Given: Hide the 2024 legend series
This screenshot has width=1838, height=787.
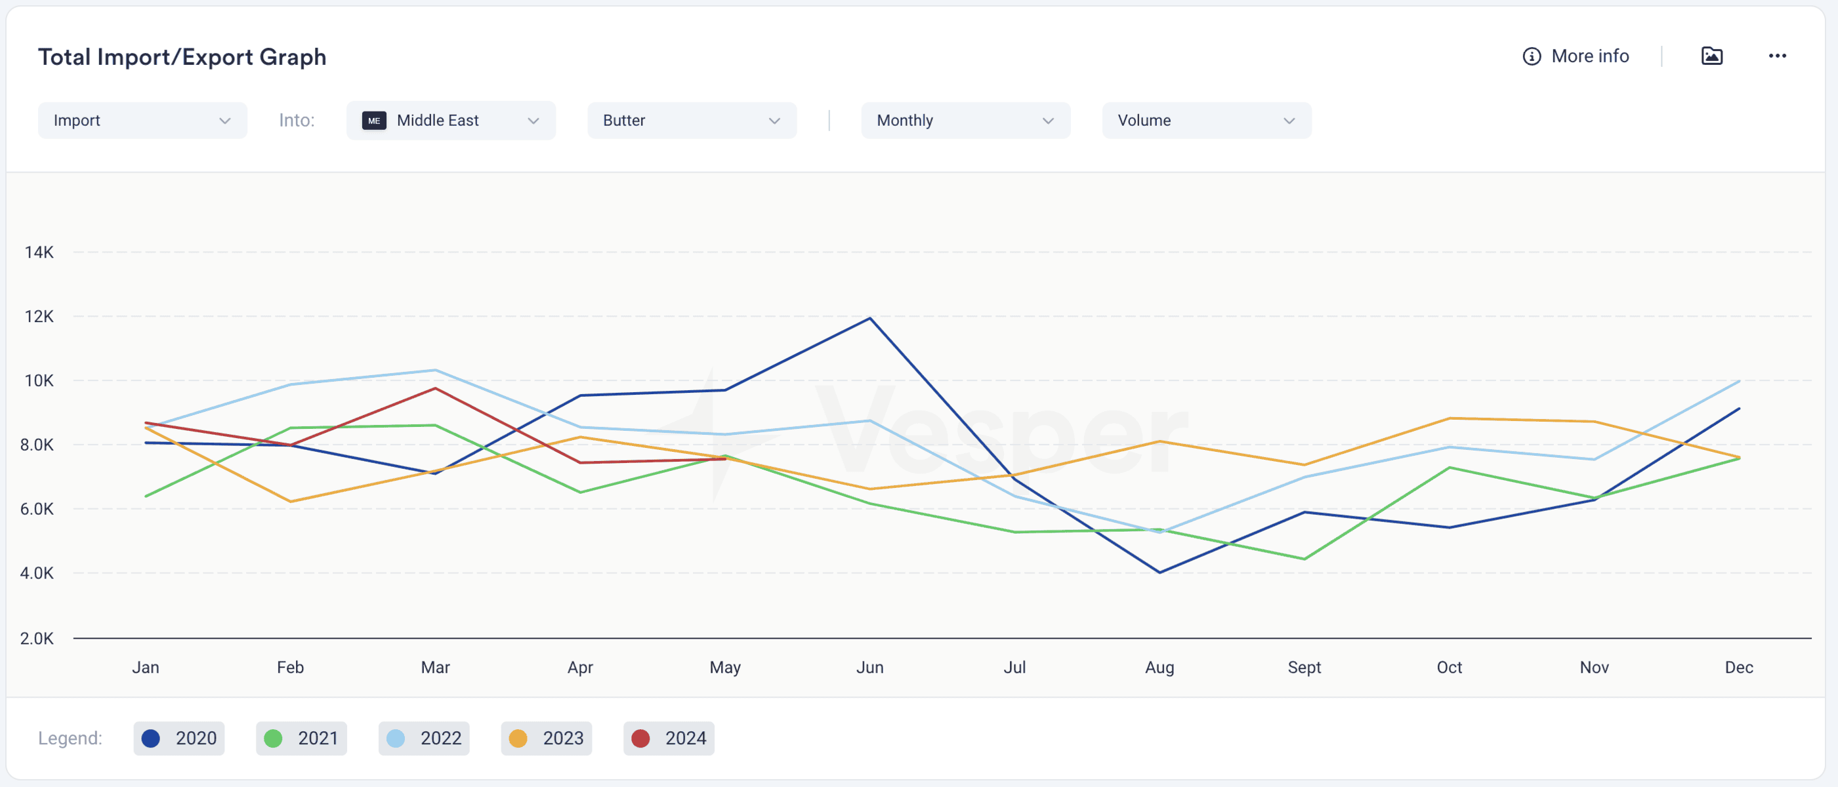Looking at the screenshot, I should [669, 738].
